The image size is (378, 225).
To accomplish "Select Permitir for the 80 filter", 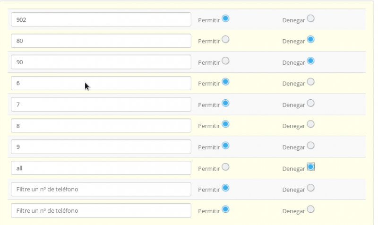I will click(225, 40).
